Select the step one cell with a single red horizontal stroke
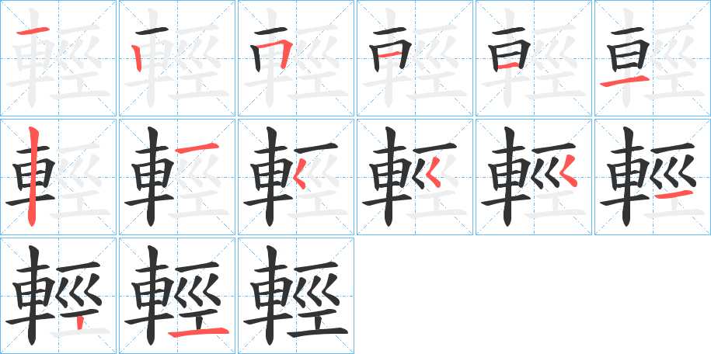 coord(58,58)
